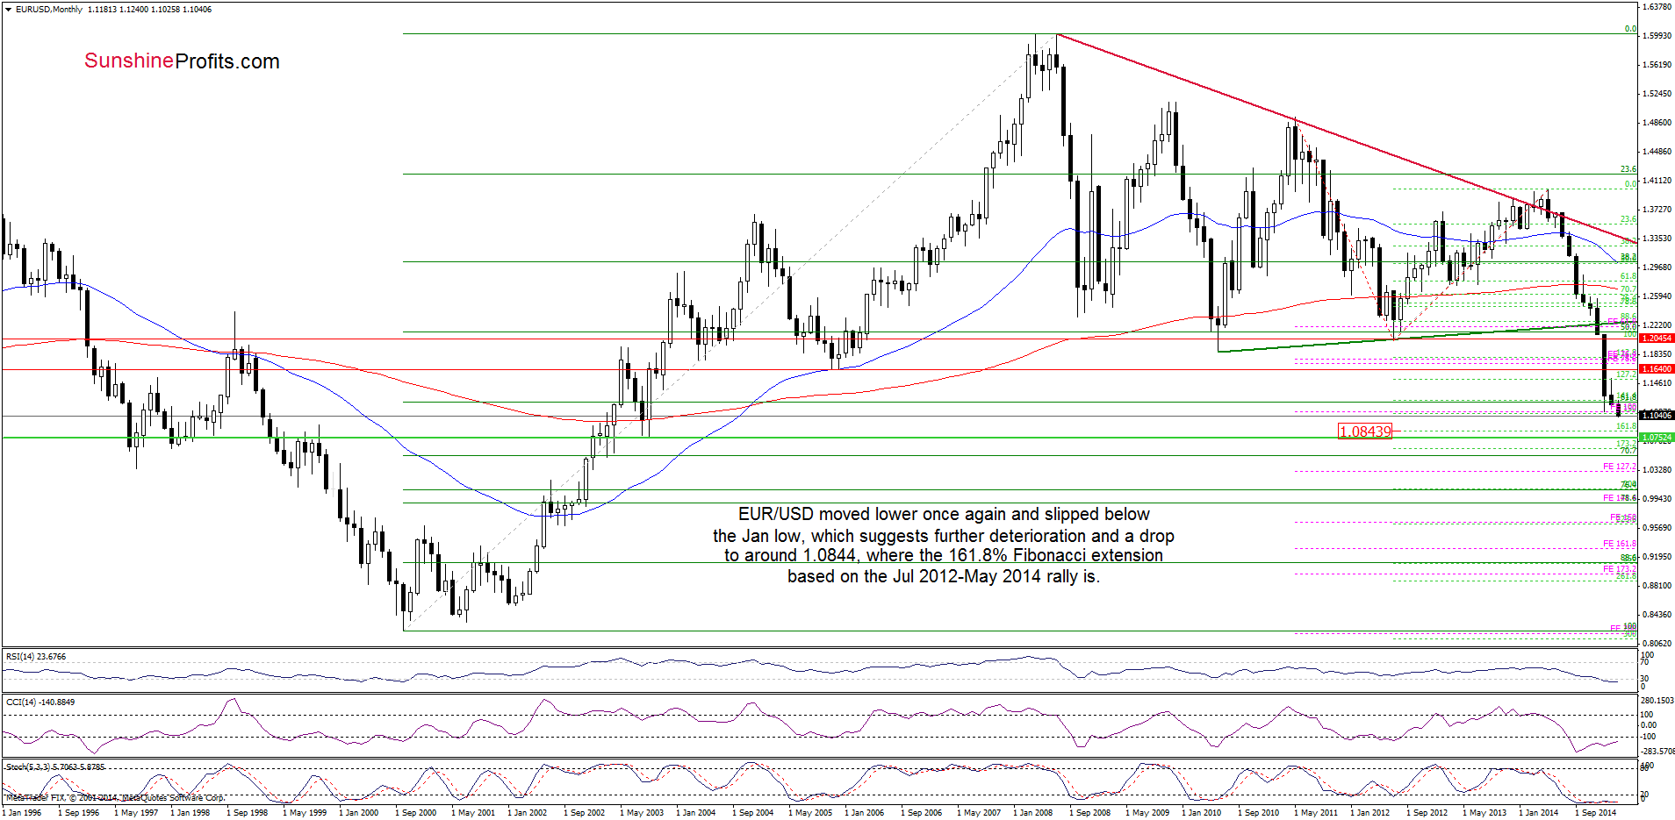The width and height of the screenshot is (1675, 820).
Task: Click the magenta 'FE 161.8' Fibonacci label
Action: (1620, 544)
